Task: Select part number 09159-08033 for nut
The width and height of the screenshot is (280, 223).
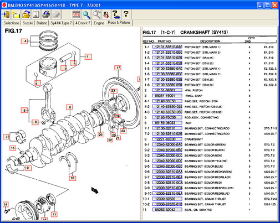Action: coord(167,123)
